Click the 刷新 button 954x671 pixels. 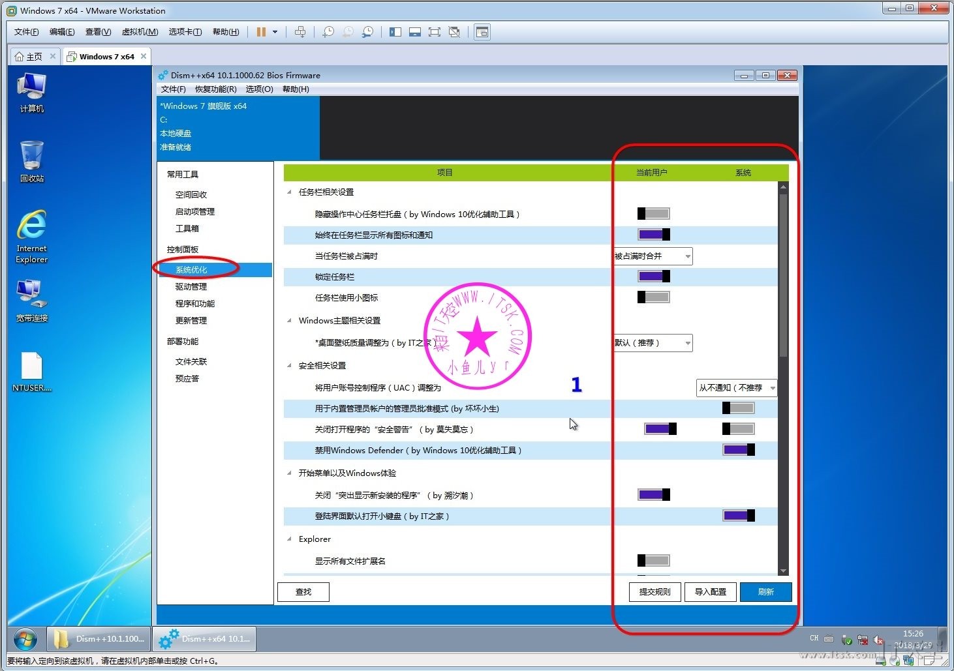(x=765, y=592)
